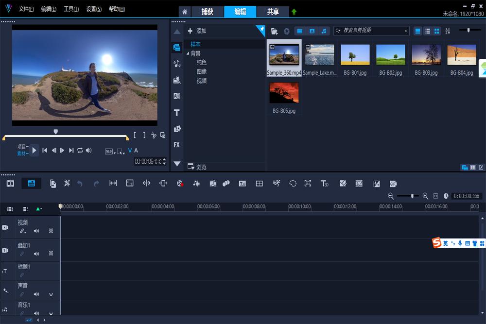
Task: Open the FX filter library panel
Action: pyautogui.click(x=177, y=145)
